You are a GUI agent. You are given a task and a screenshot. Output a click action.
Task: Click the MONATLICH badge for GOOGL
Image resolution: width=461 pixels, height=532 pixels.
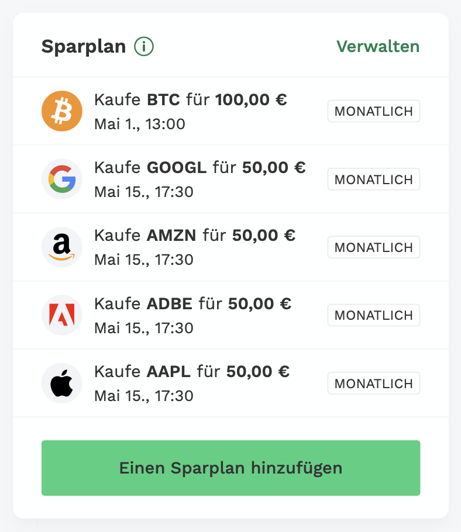[373, 179]
